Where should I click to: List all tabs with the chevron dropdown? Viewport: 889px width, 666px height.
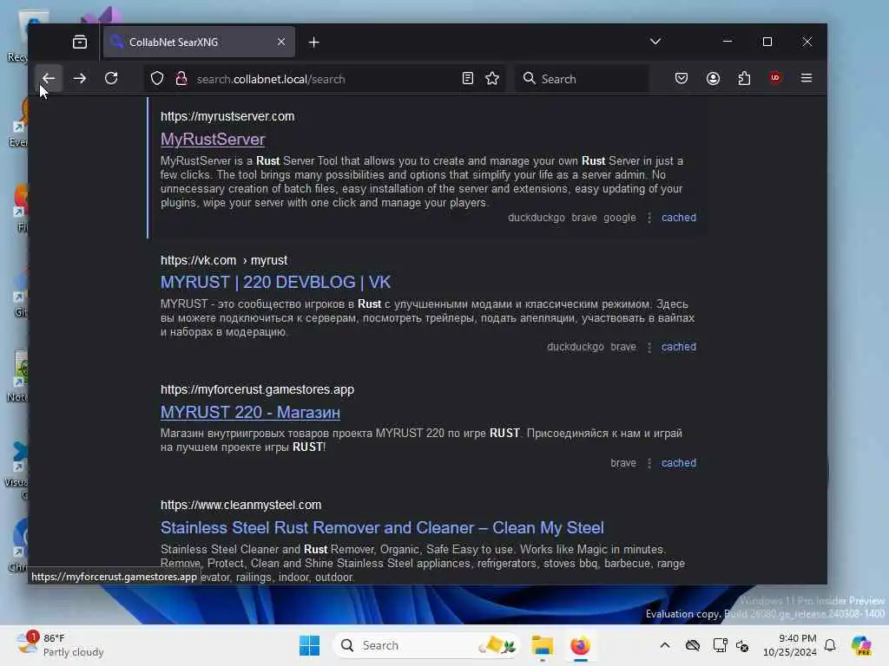[655, 42]
